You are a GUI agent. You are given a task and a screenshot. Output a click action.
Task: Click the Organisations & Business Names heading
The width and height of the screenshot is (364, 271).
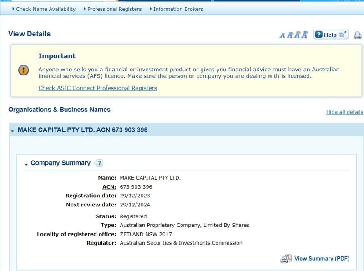[59, 110]
